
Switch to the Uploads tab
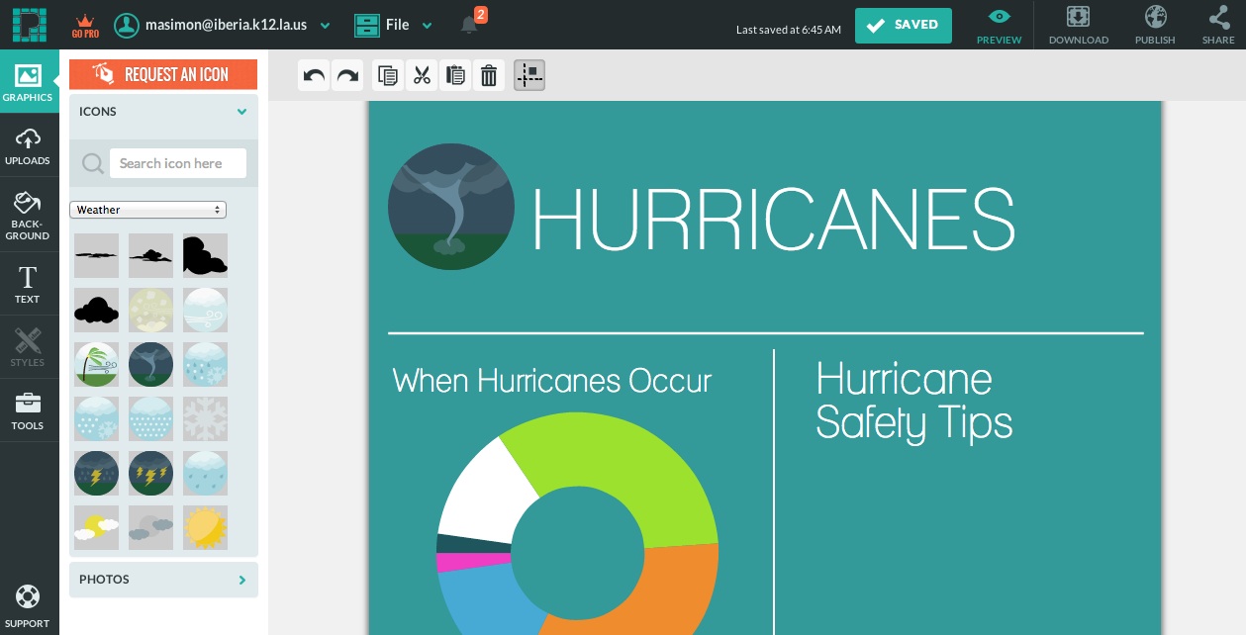28,145
